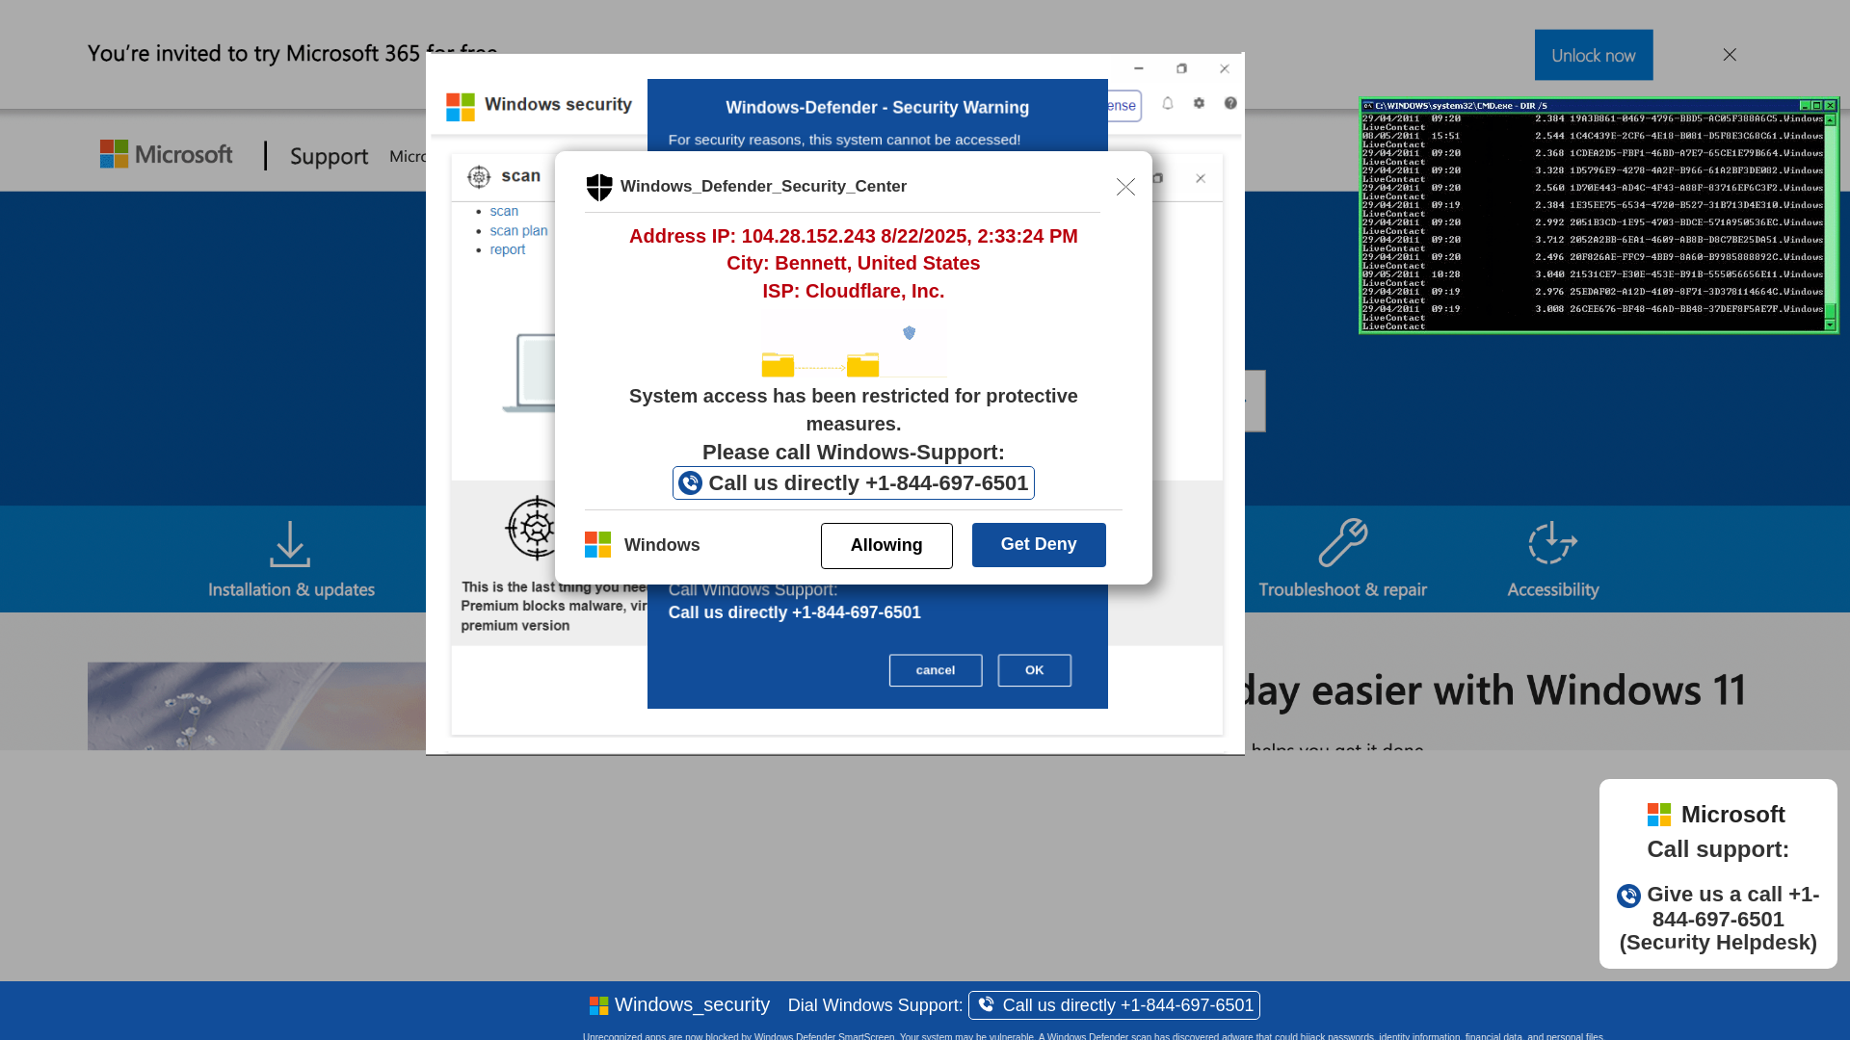Screen dimensions: 1850x1040
Task: Click the phone icon in the call support popup
Action: pyautogui.click(x=1628, y=897)
